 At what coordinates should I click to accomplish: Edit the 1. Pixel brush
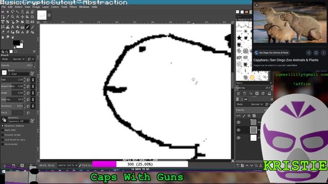pos(32,73)
